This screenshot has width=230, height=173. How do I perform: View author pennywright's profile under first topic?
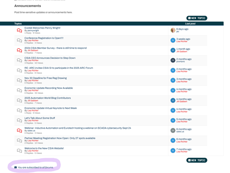click(33, 31)
